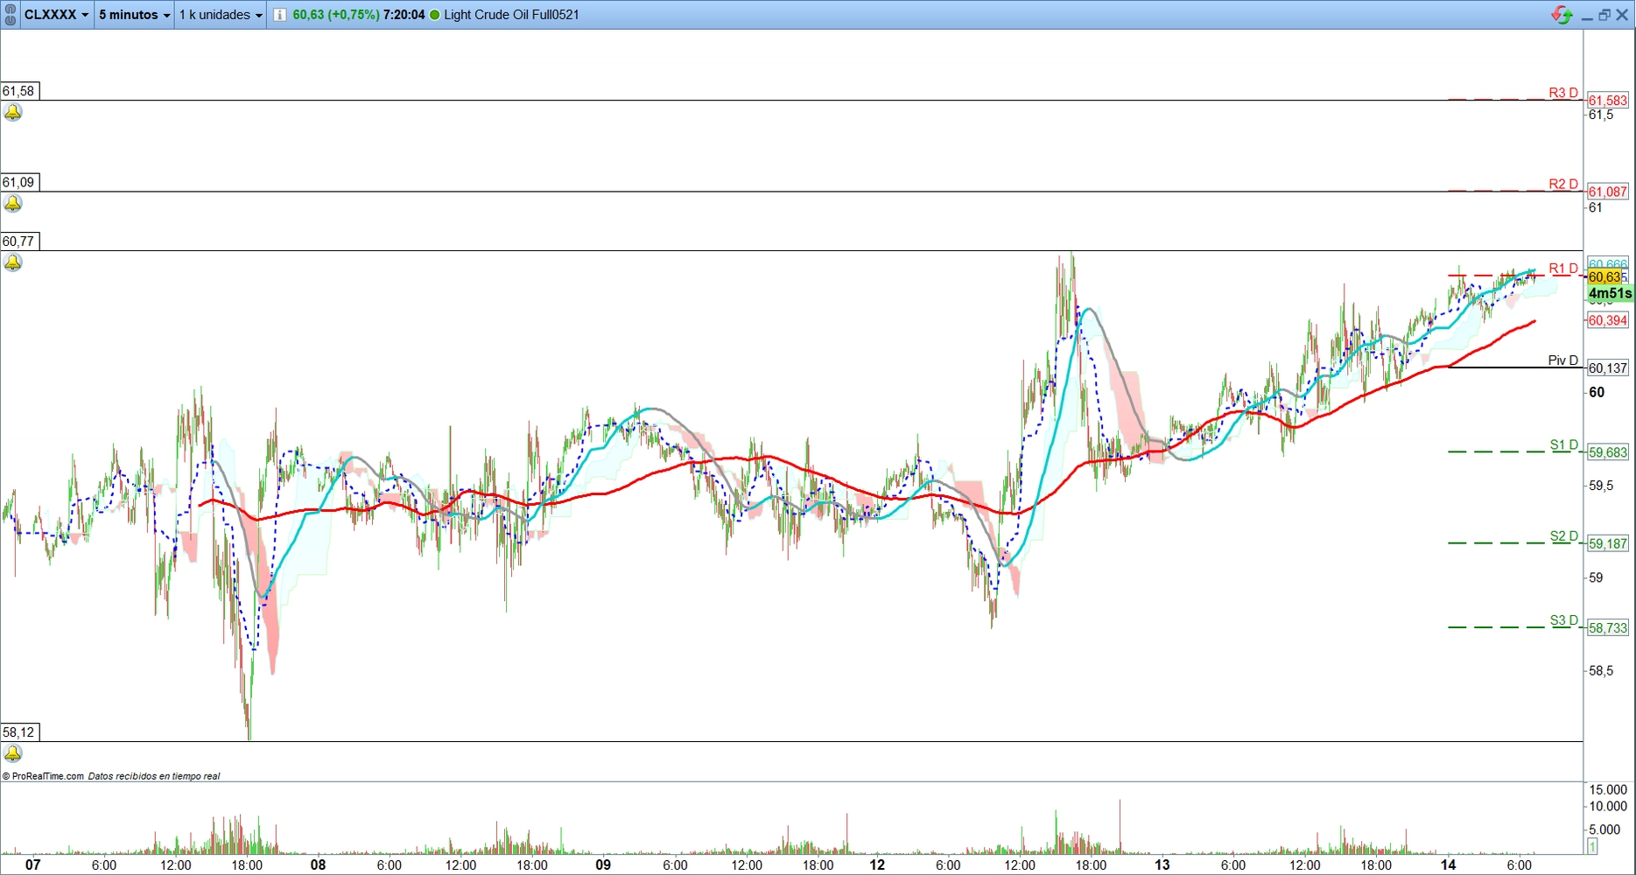1636x875 pixels.
Task: Click the green market status dot
Action: pyautogui.click(x=434, y=15)
